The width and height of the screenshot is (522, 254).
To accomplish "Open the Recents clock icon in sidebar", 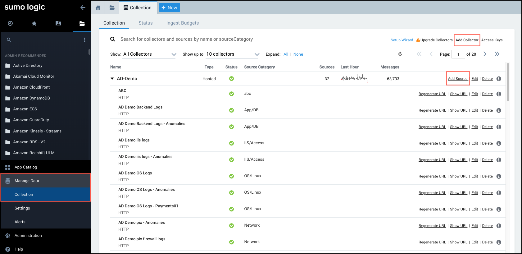I will (x=10, y=23).
